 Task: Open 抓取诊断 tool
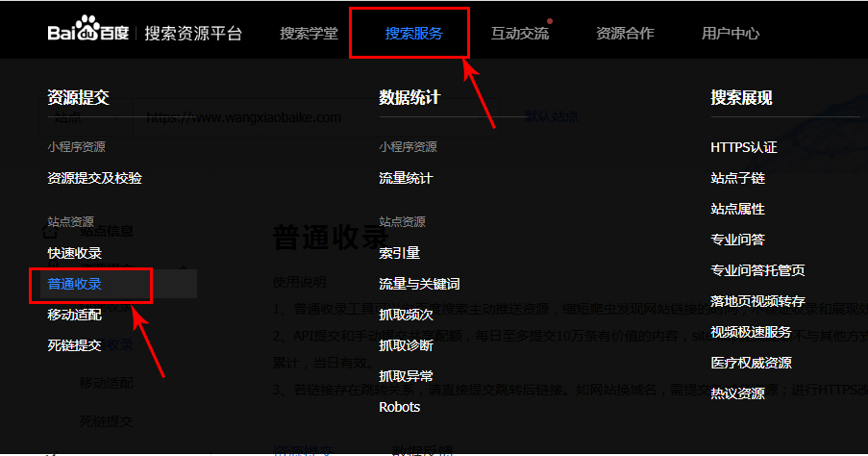[406, 345]
